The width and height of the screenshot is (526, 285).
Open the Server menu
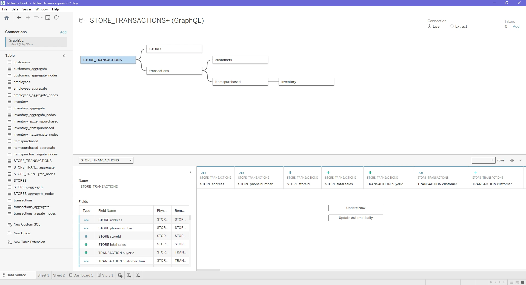27,9
